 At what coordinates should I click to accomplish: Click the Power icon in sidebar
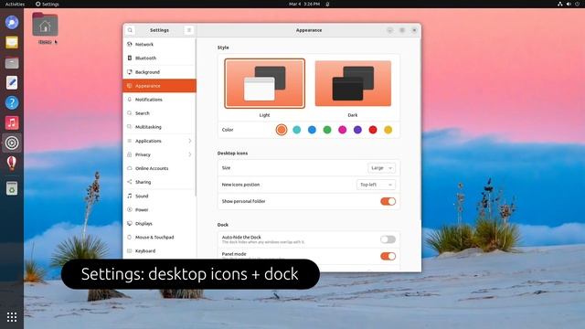tap(130, 209)
